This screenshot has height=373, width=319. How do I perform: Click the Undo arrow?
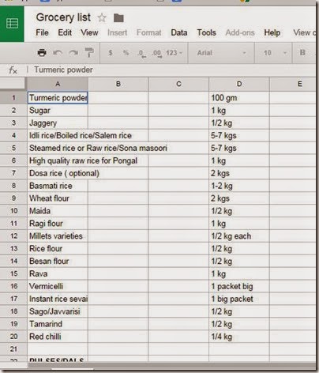click(58, 53)
